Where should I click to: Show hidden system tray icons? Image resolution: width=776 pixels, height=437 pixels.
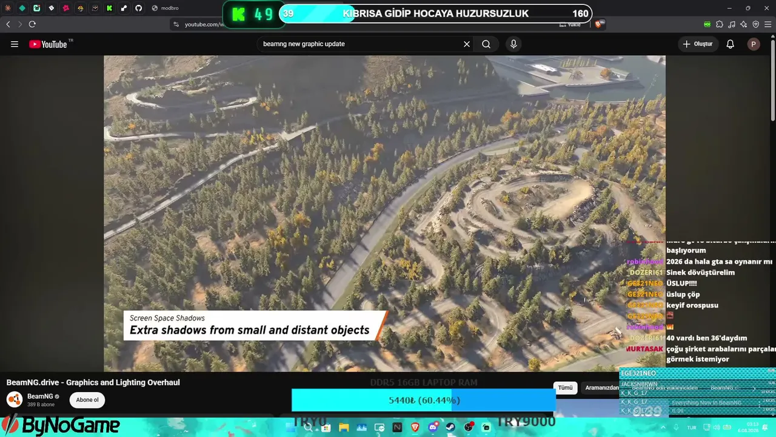point(663,427)
